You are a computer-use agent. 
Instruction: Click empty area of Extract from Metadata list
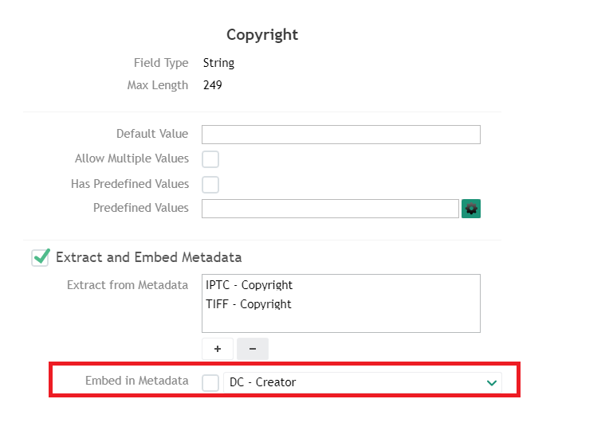coord(340,321)
